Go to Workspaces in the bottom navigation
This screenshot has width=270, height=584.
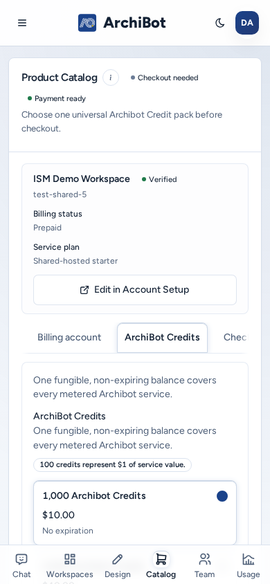[70, 565]
